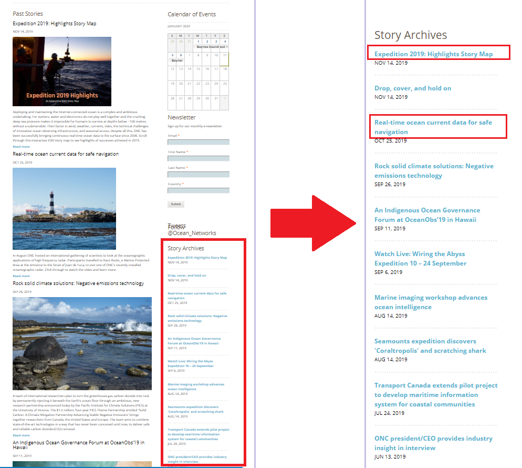
Task: Click the Expedition 2019 Highlights sunset image
Action: 62,72
